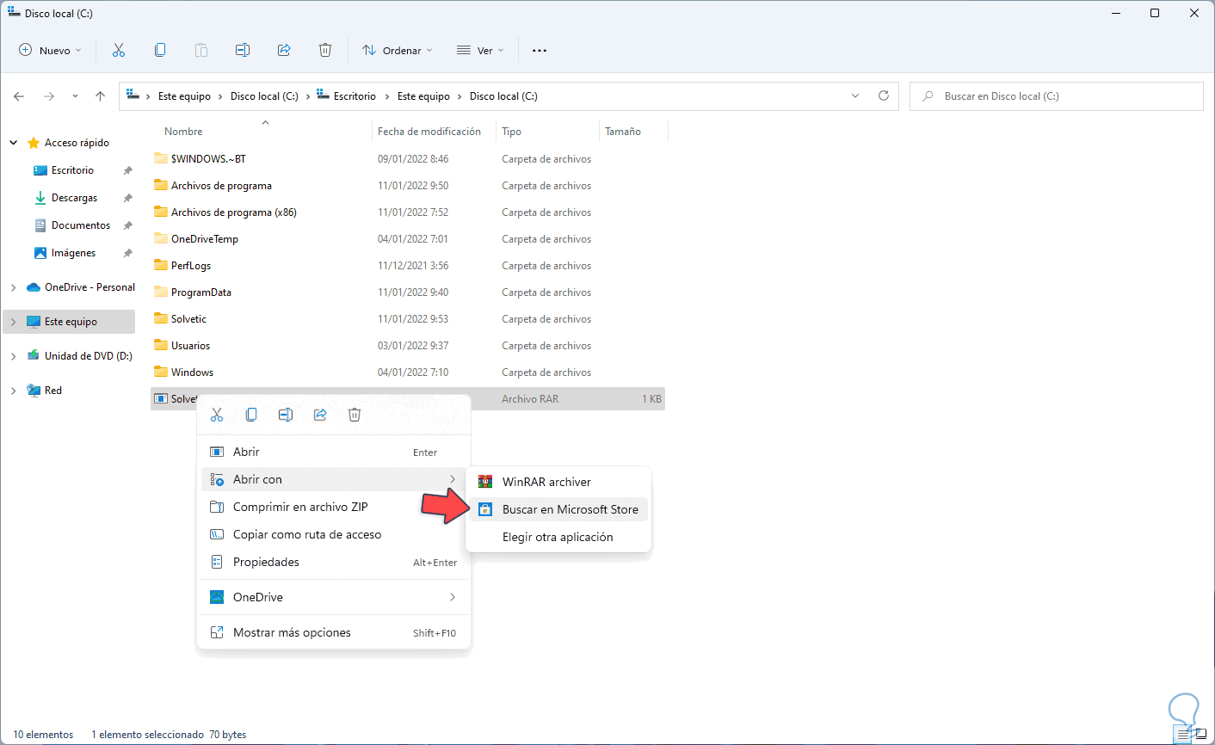Go forward with the Forward arrow
1215x745 pixels.
49,96
